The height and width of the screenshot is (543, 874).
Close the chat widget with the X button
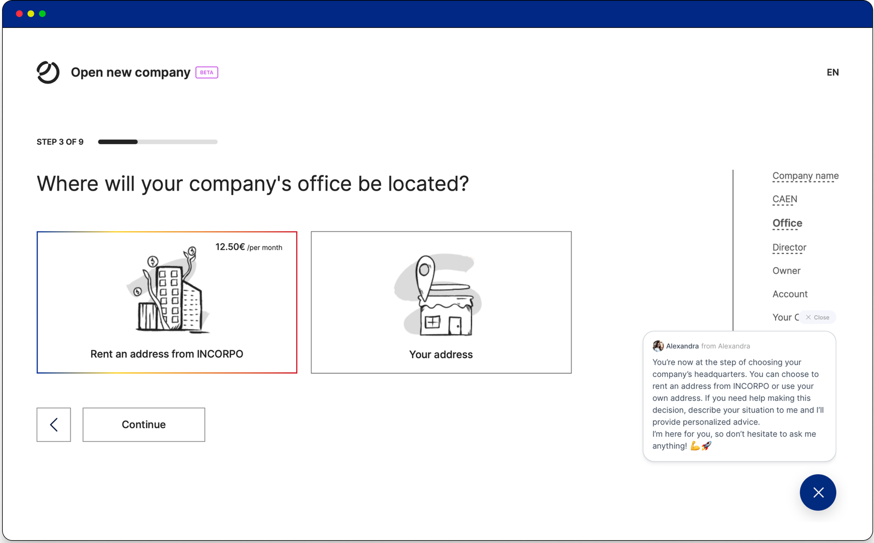[818, 492]
